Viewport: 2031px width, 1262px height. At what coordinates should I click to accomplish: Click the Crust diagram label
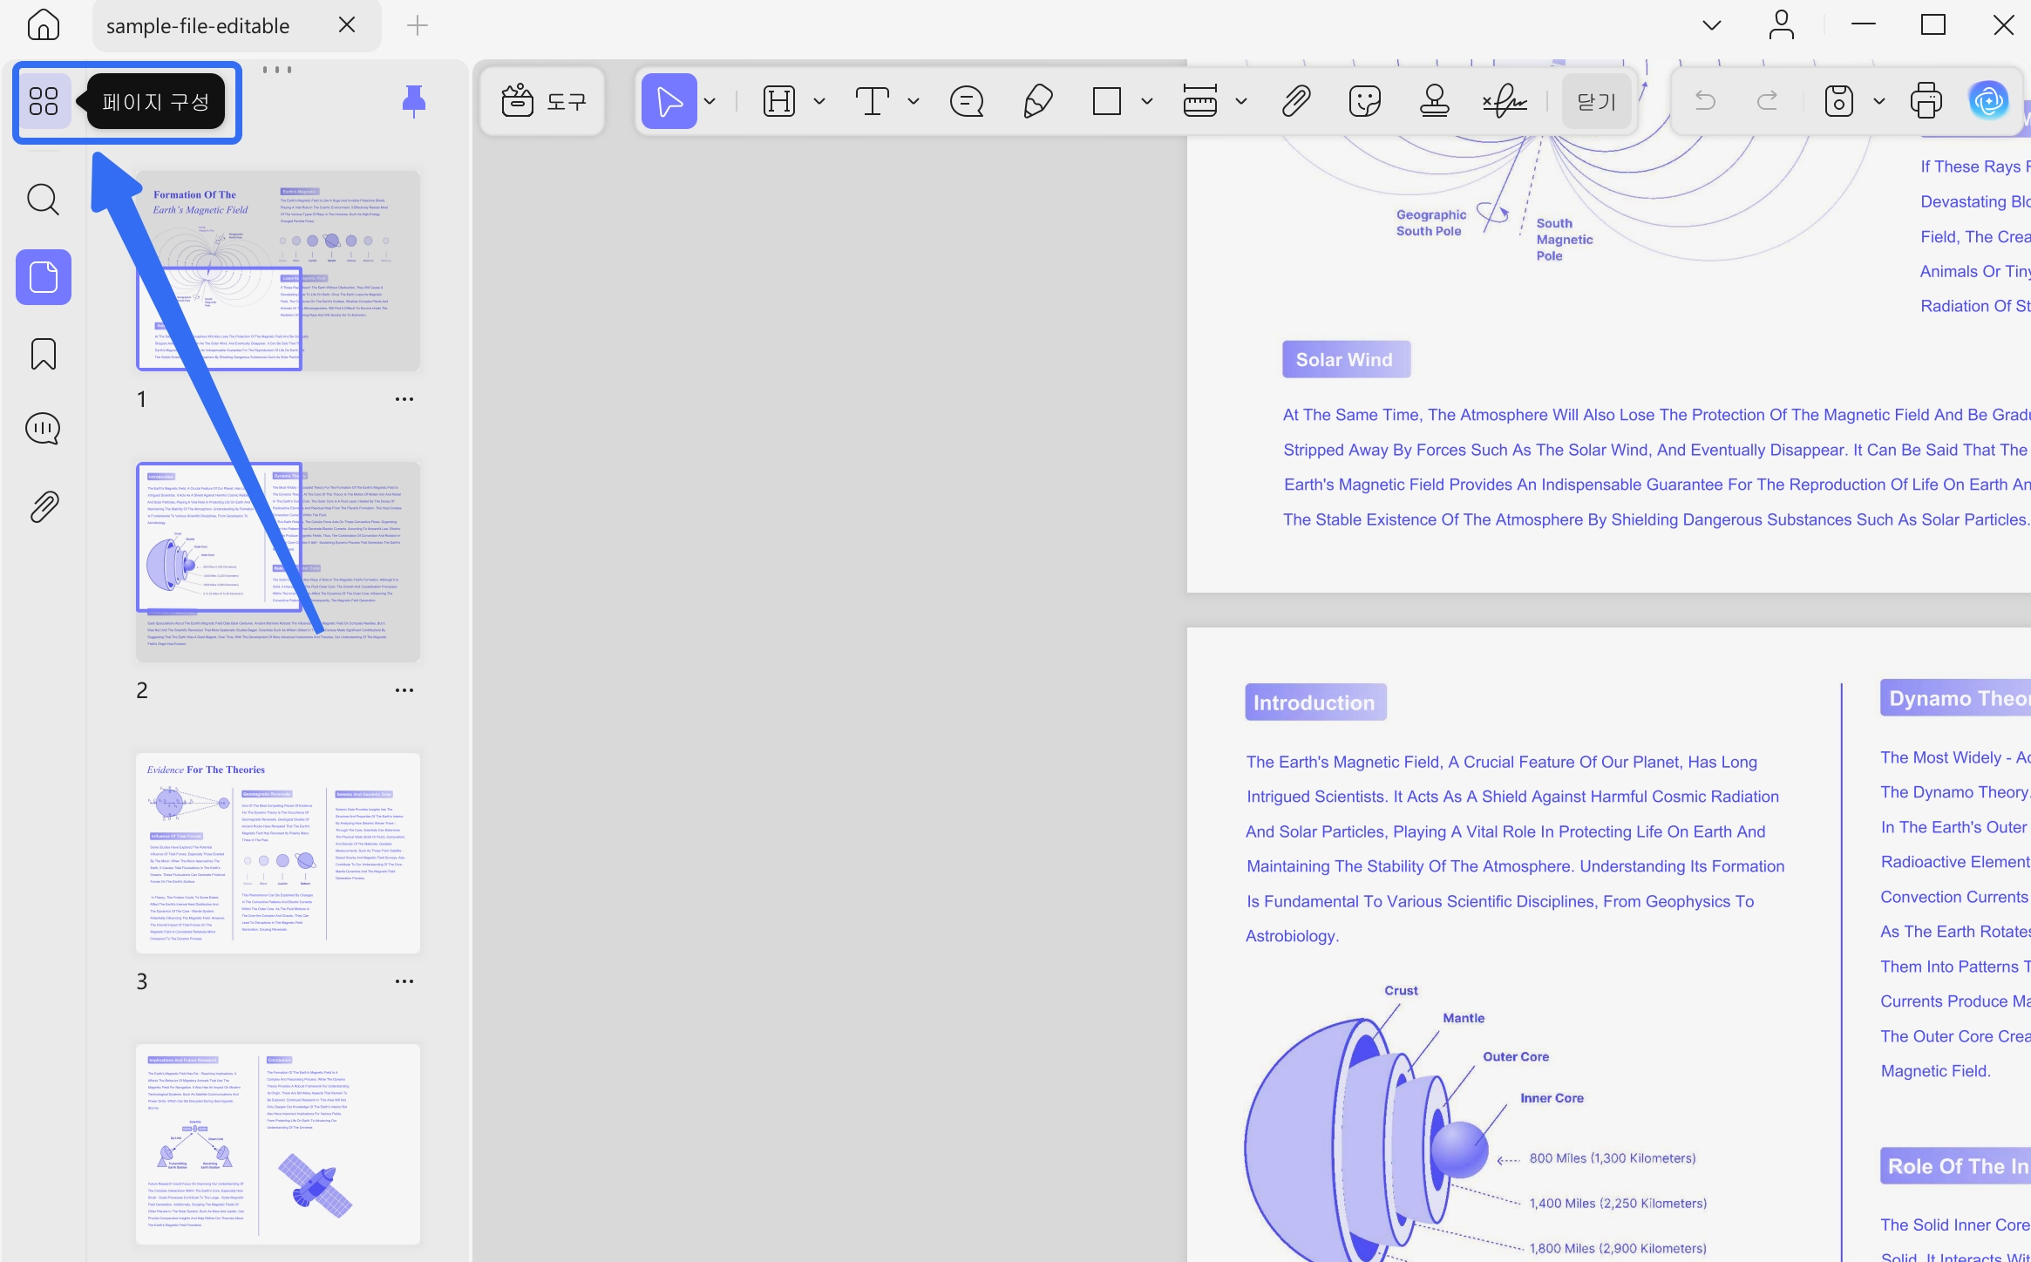(x=1401, y=991)
